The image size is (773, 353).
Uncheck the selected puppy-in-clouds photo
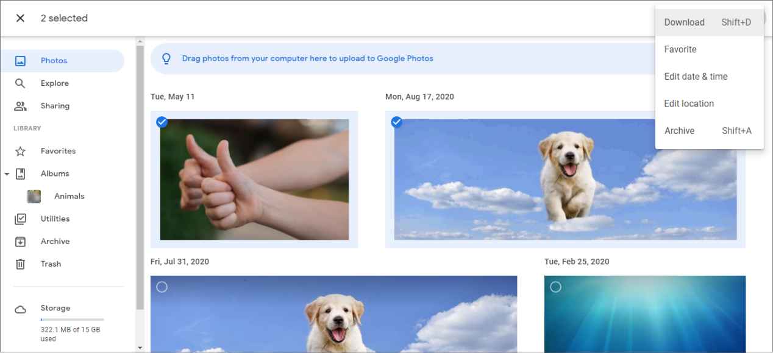coord(397,122)
